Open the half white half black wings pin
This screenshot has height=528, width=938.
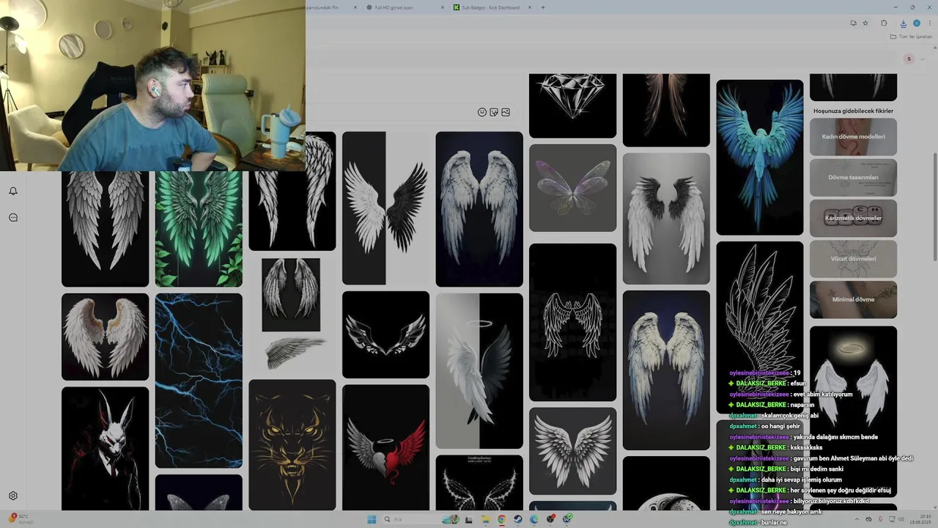385,208
